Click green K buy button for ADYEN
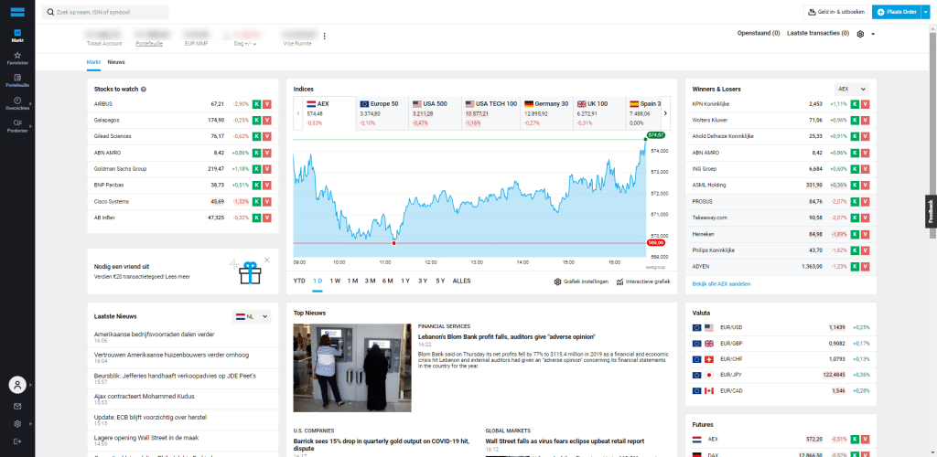The image size is (937, 457). point(855,266)
